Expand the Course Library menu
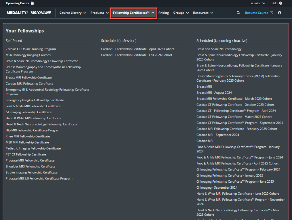The width and height of the screenshot is (292, 220). click(73, 13)
